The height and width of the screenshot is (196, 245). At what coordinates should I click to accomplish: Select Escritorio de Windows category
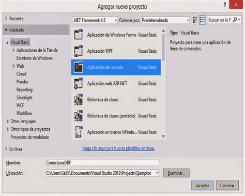coord(35,58)
